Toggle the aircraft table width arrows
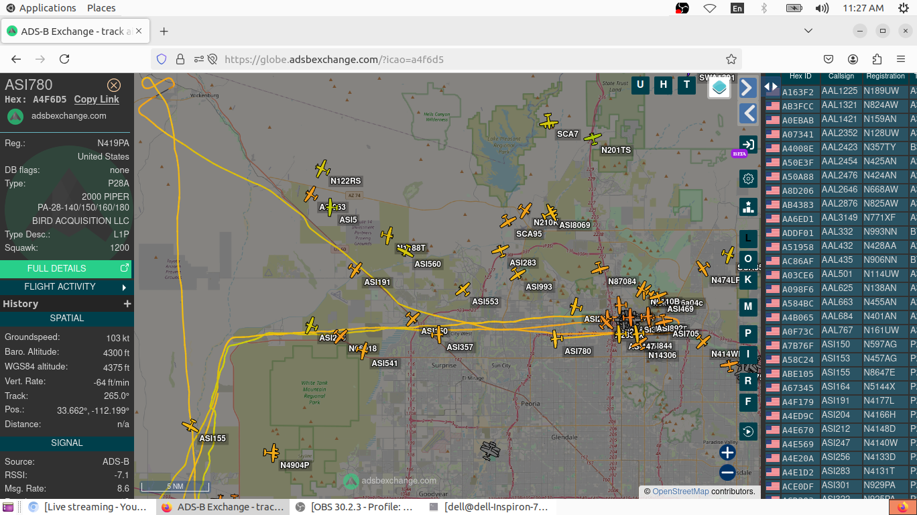 pyautogui.click(x=771, y=87)
